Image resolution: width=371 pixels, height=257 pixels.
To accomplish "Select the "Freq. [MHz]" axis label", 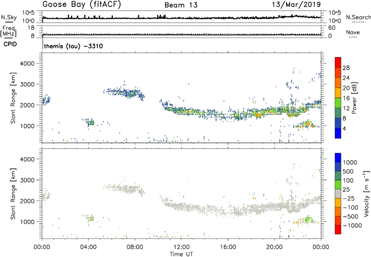I will click(x=8, y=32).
